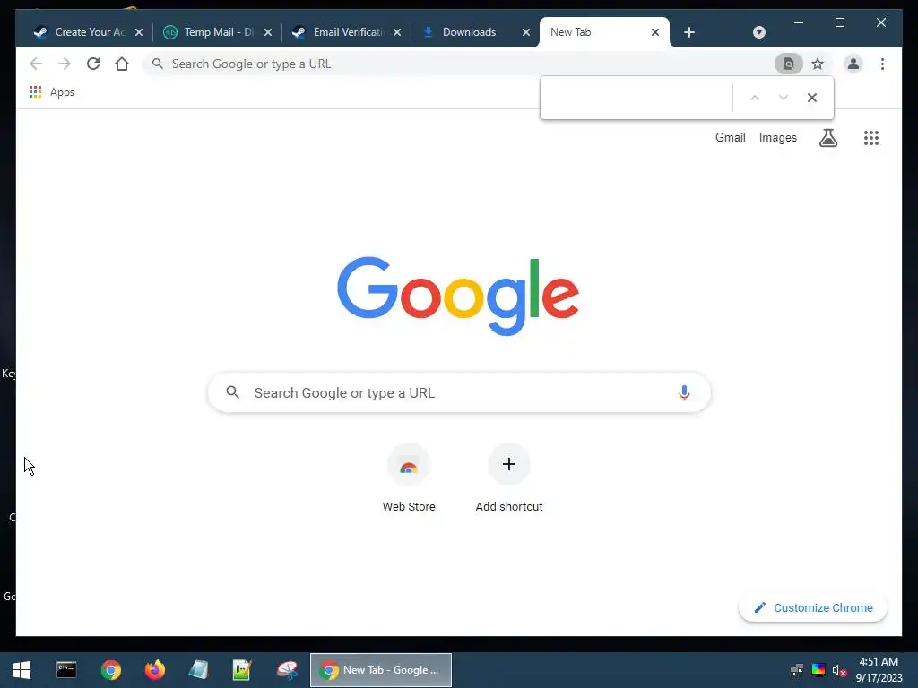Screen dimensions: 918x688
Task: Click the browser Back arrow
Action: 36,64
